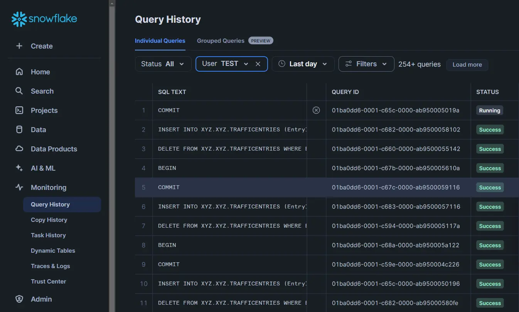Open Query History in sidebar
The height and width of the screenshot is (312, 519).
pyautogui.click(x=62, y=205)
